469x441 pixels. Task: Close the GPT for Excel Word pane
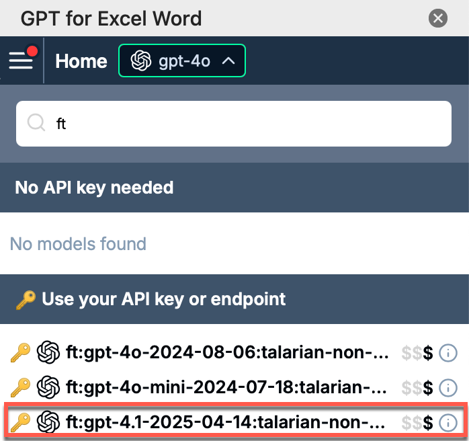coord(438,18)
